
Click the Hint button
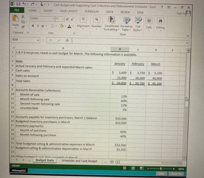(x=161, y=174)
